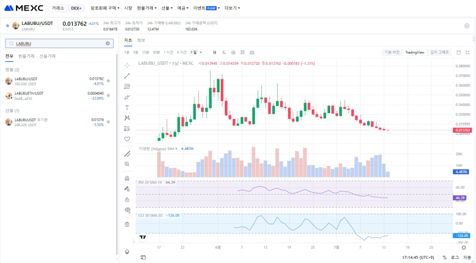Screen dimensions: 476x263
Task: Select the ruler measure tool
Action: [127, 154]
